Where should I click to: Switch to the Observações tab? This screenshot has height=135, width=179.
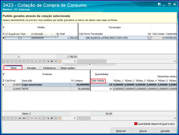tap(67, 68)
